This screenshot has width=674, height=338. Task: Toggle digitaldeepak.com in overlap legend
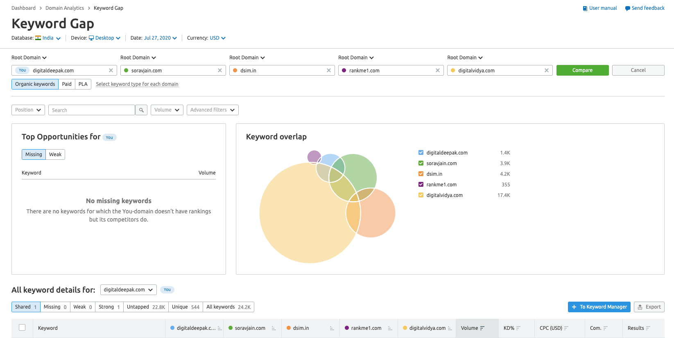[x=421, y=152]
